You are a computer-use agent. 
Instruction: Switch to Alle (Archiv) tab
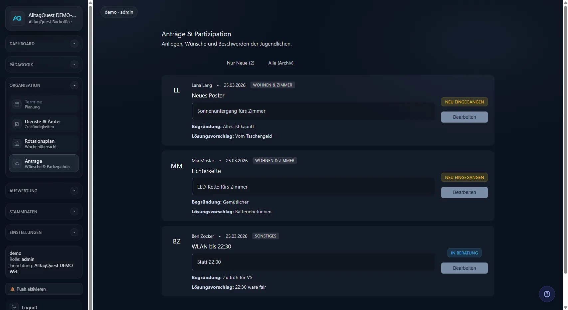point(281,63)
